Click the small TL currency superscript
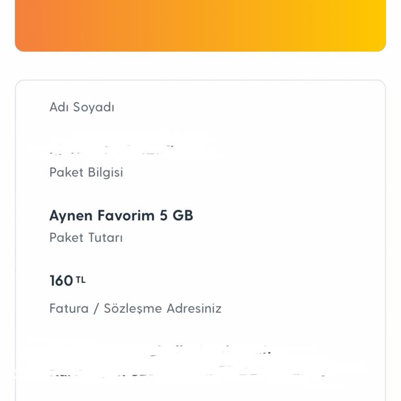 [80, 280]
